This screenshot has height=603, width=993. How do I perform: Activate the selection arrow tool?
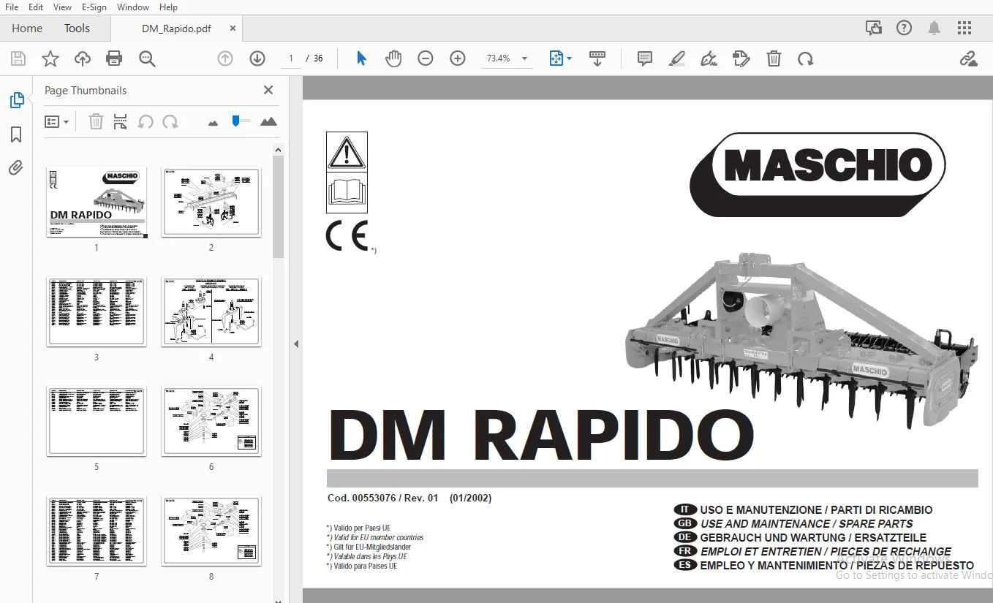[x=361, y=58]
